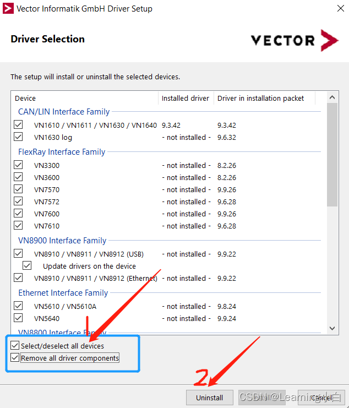
Task: Uncheck Remove all driver components
Action: (x=15, y=358)
